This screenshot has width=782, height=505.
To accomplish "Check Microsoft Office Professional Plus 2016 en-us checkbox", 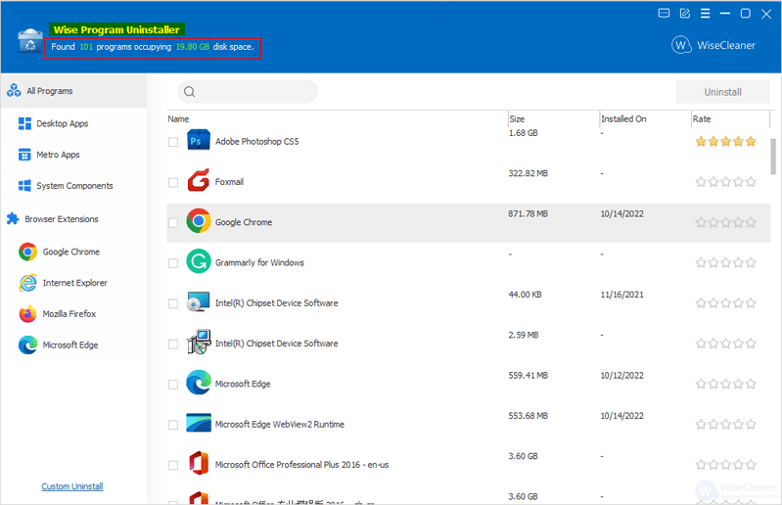I will pyautogui.click(x=173, y=465).
